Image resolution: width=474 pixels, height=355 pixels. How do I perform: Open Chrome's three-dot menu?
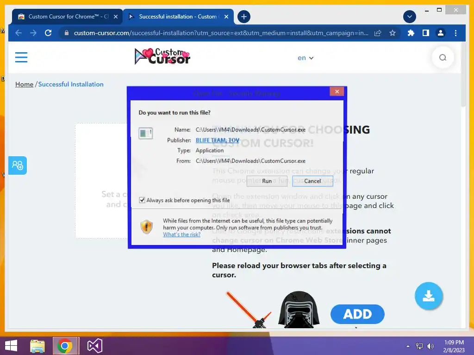point(455,33)
